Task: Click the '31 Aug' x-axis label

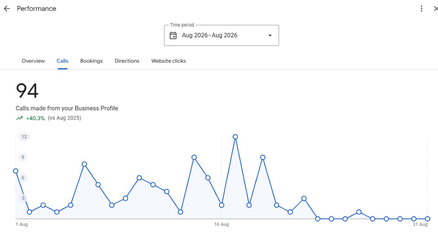Action: click(420, 224)
